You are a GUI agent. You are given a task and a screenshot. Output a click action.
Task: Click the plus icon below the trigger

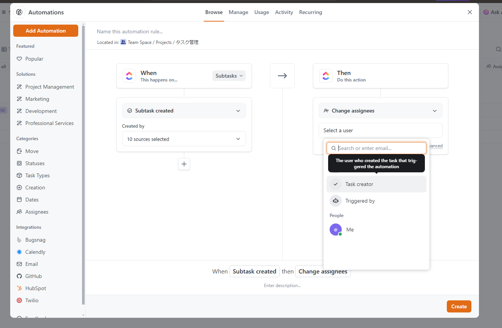(184, 164)
